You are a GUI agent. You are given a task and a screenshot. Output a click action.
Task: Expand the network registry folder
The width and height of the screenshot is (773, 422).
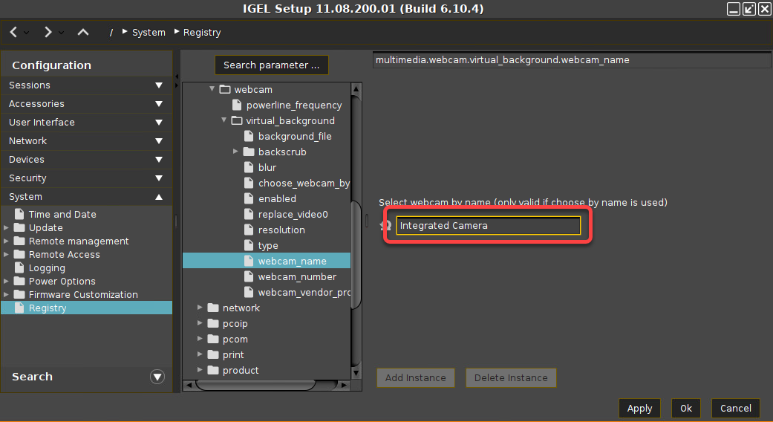click(x=200, y=308)
